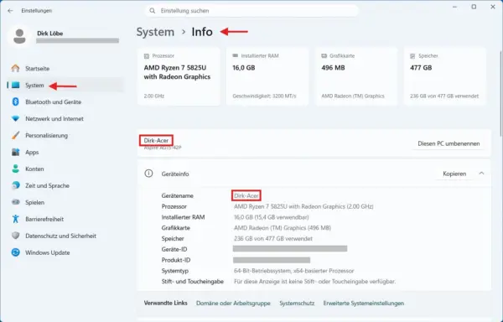503x322 pixels.
Task: Click the Kopieren button
Action: coord(454,174)
